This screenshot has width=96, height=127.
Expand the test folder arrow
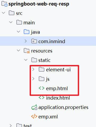coord(11,125)
